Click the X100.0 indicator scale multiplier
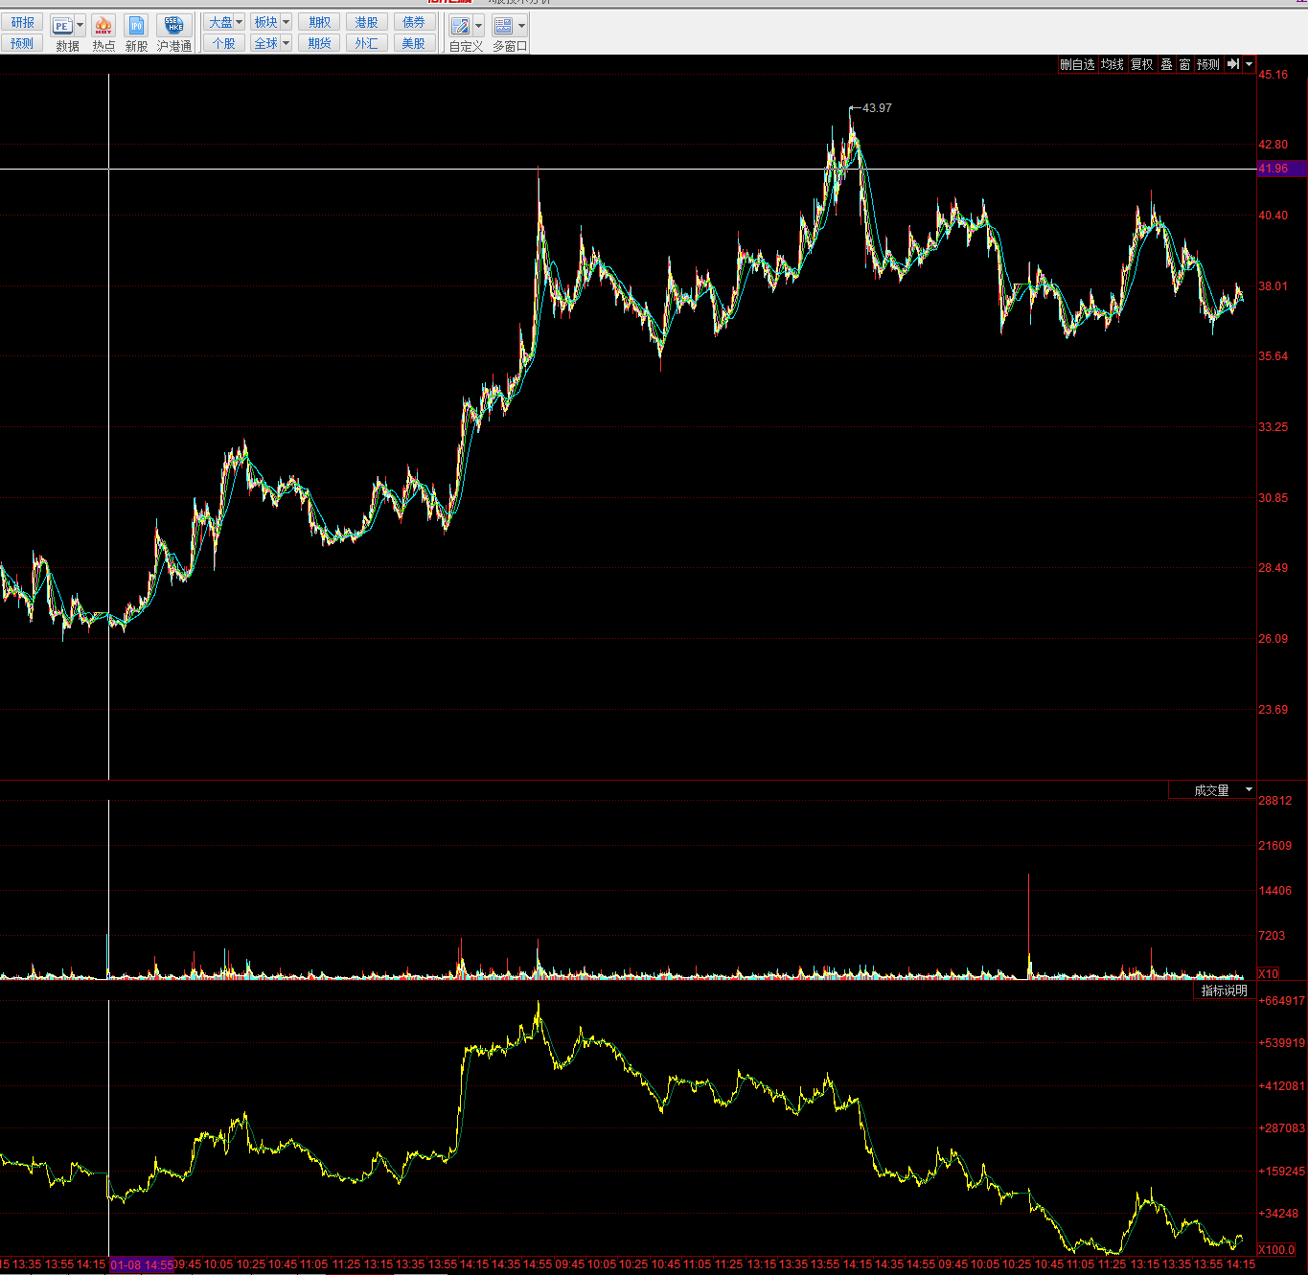 tap(1276, 1249)
